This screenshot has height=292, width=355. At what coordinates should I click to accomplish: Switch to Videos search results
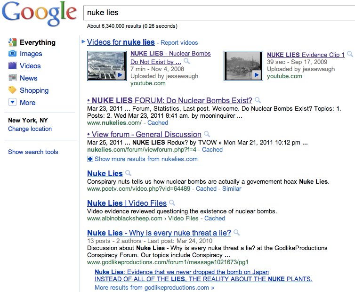point(30,66)
